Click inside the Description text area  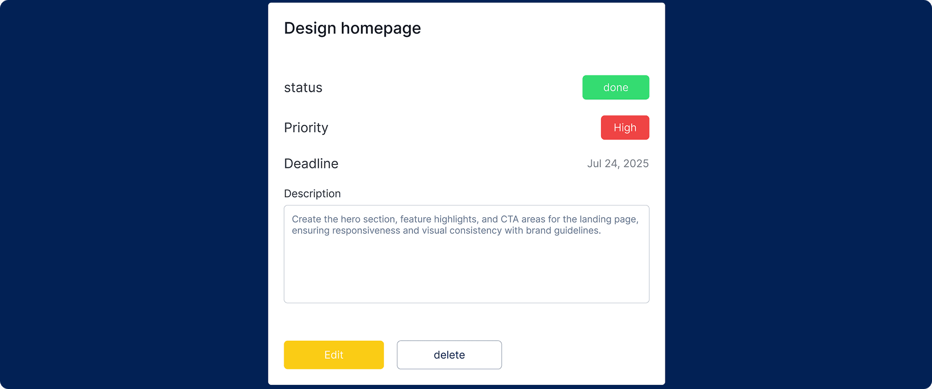click(466, 264)
